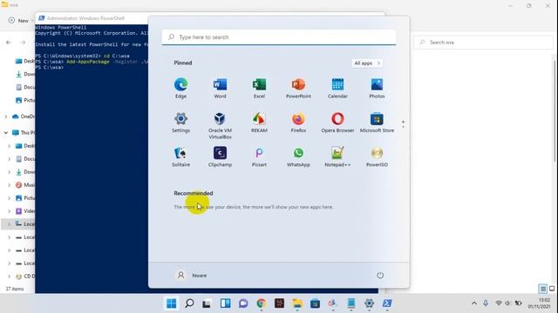Expand Music folder under This PC

(x=10, y=185)
